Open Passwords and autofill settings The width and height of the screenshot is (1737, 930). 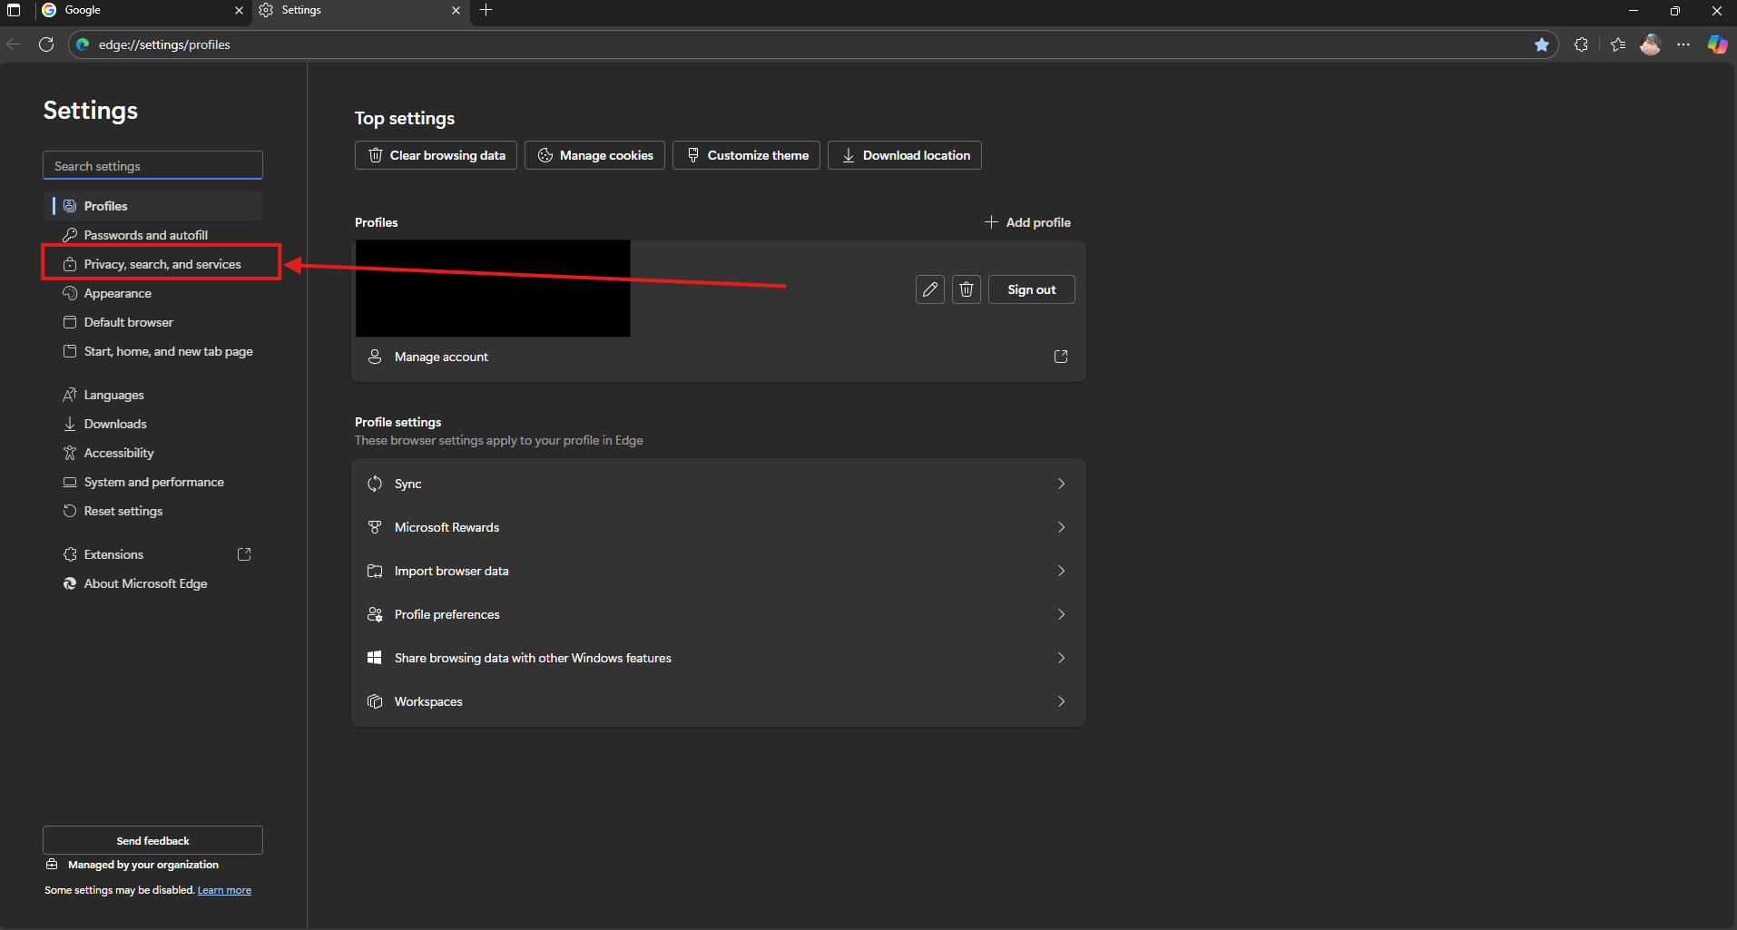coord(152,235)
